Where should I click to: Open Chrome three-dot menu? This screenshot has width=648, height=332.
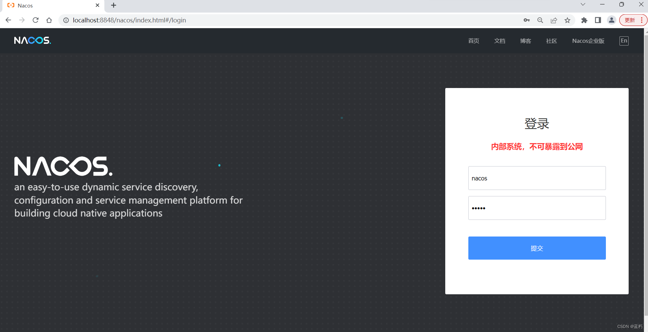642,20
